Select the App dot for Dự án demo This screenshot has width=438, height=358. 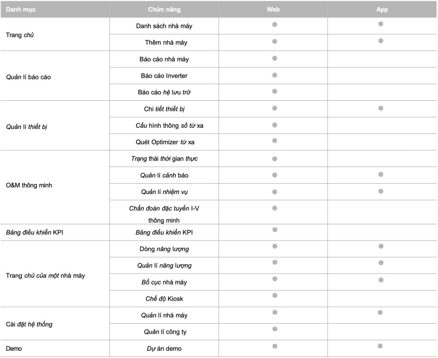pyautogui.click(x=380, y=346)
